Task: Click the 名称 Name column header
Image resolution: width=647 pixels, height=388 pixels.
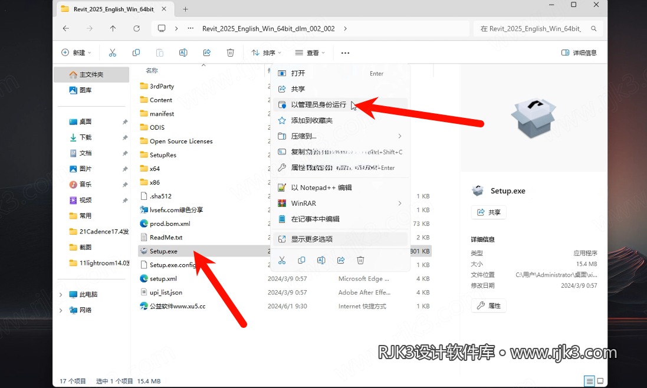Action: click(152, 71)
